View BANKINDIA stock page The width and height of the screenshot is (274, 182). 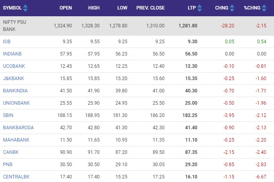coord(15,91)
